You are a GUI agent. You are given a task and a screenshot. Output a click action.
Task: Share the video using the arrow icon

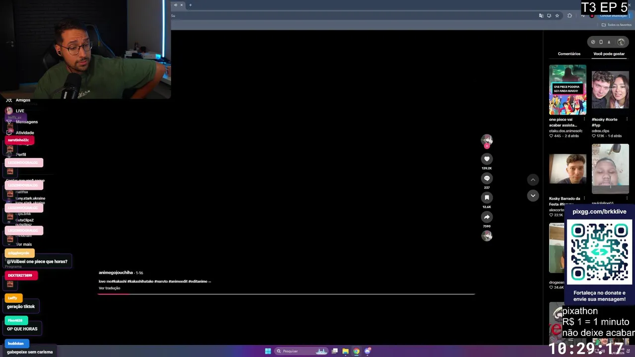[487, 217]
